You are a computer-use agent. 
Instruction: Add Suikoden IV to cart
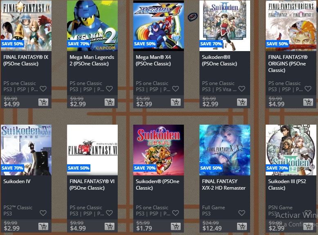(x=43, y=226)
